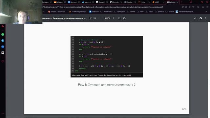
Task: Open VK messenger in the sidebar
Action: click(x=3, y=47)
